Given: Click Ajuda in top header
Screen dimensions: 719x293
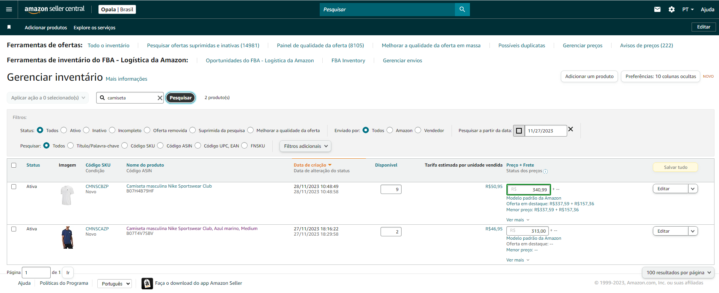Looking at the screenshot, I should (707, 9).
